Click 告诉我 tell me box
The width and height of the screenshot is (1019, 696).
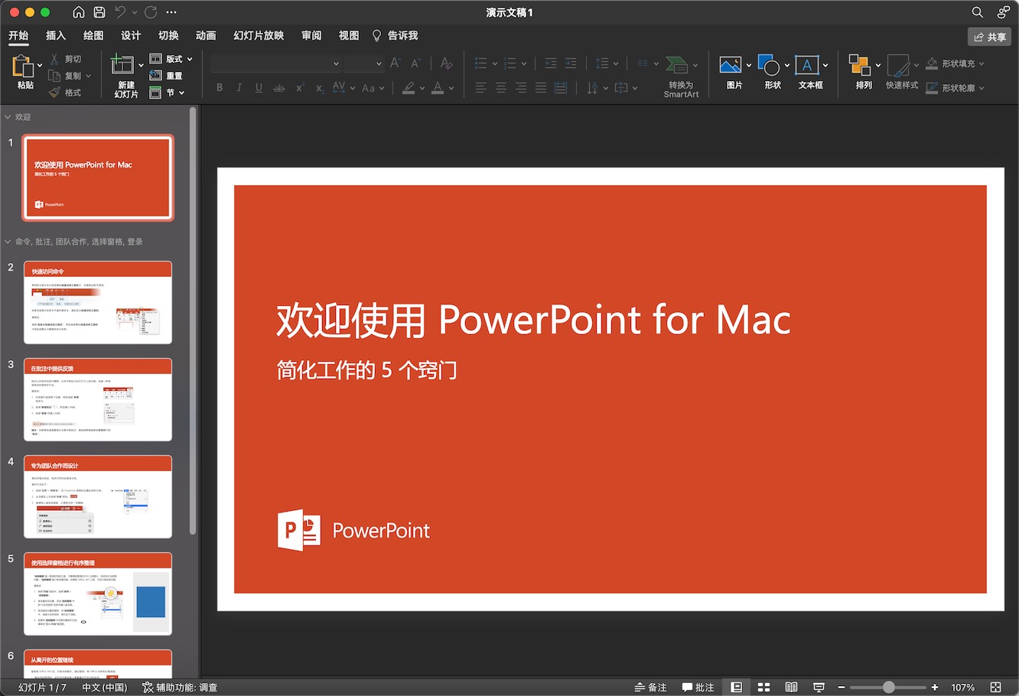click(395, 35)
